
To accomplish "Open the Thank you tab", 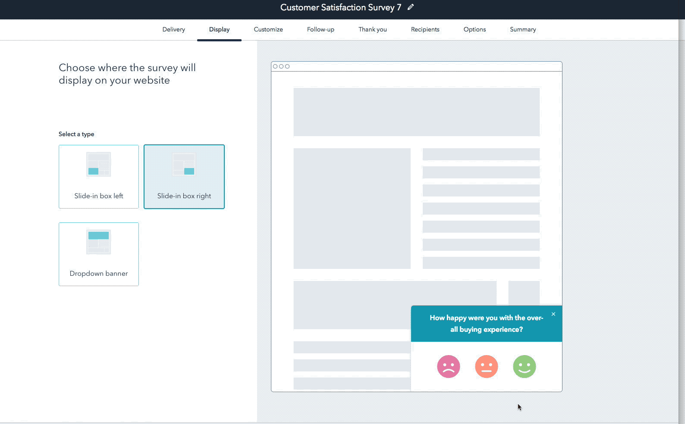I will (x=372, y=29).
